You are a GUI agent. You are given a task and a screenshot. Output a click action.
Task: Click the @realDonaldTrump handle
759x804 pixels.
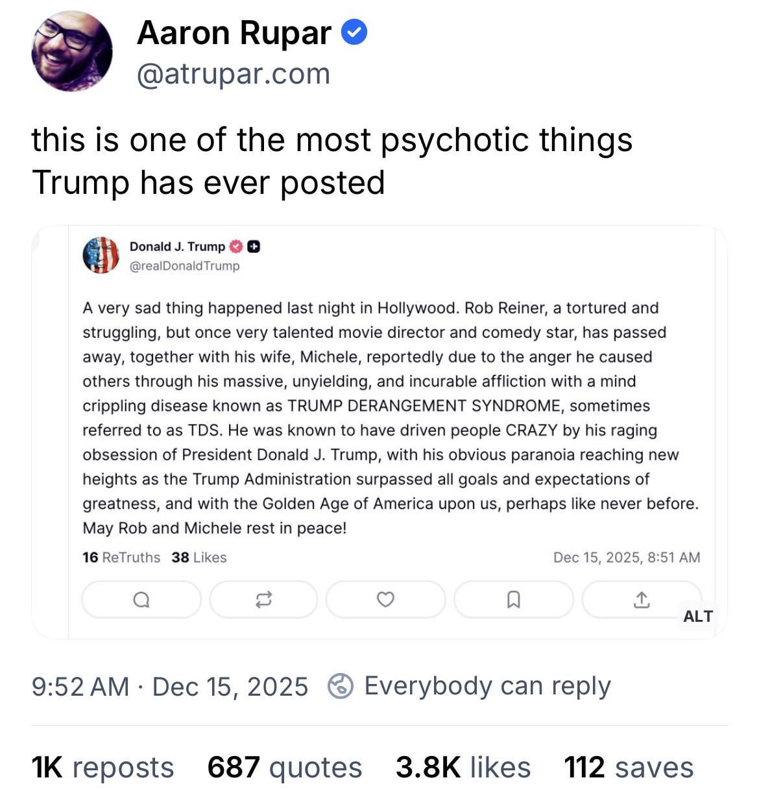click(185, 266)
